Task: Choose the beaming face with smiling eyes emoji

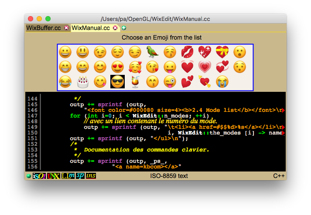Action: pyautogui.click(x=65, y=67)
